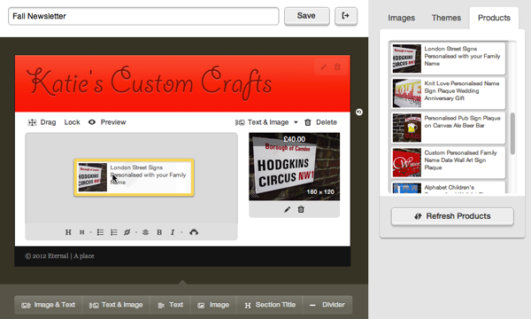
Task: Toggle italic formatting
Action: pos(173,232)
